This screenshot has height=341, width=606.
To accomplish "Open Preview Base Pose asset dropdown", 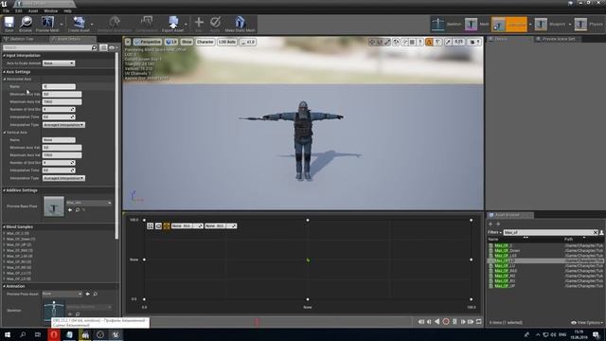I will (89, 203).
